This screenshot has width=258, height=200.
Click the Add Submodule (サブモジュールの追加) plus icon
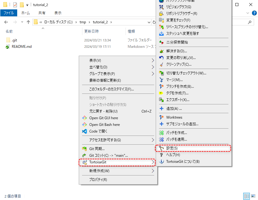point(161,124)
